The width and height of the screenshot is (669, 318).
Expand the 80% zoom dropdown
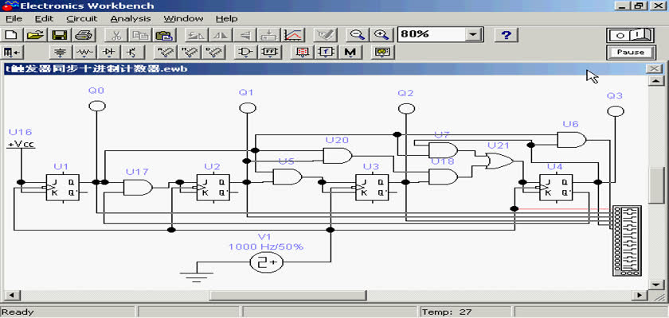coord(474,35)
